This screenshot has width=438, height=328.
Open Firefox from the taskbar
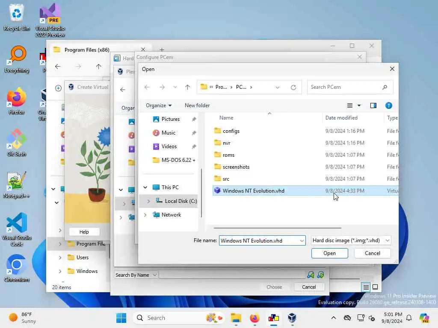pyautogui.click(x=255, y=318)
